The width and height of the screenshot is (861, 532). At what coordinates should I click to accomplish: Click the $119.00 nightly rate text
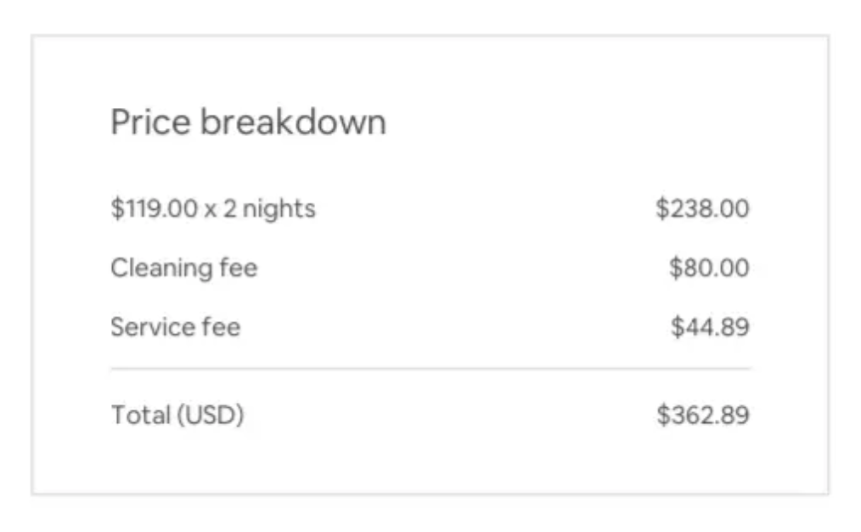(155, 209)
